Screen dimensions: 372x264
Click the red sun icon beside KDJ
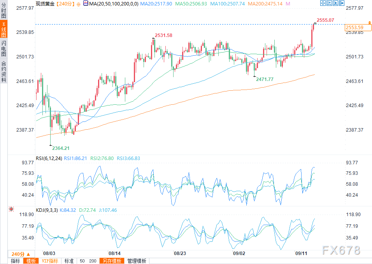(x=11, y=209)
